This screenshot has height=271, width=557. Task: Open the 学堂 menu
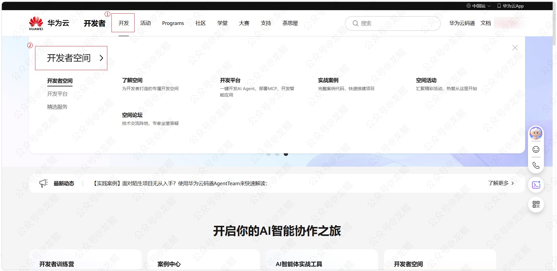click(x=223, y=23)
